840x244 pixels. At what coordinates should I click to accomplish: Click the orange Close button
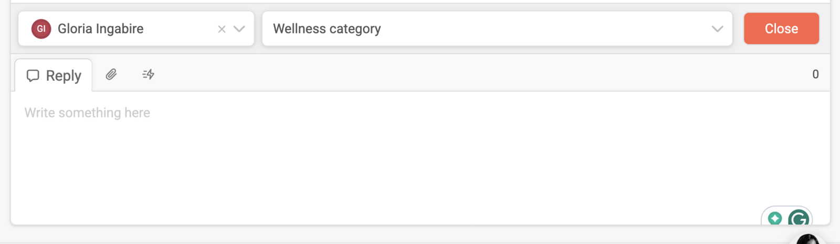781,29
